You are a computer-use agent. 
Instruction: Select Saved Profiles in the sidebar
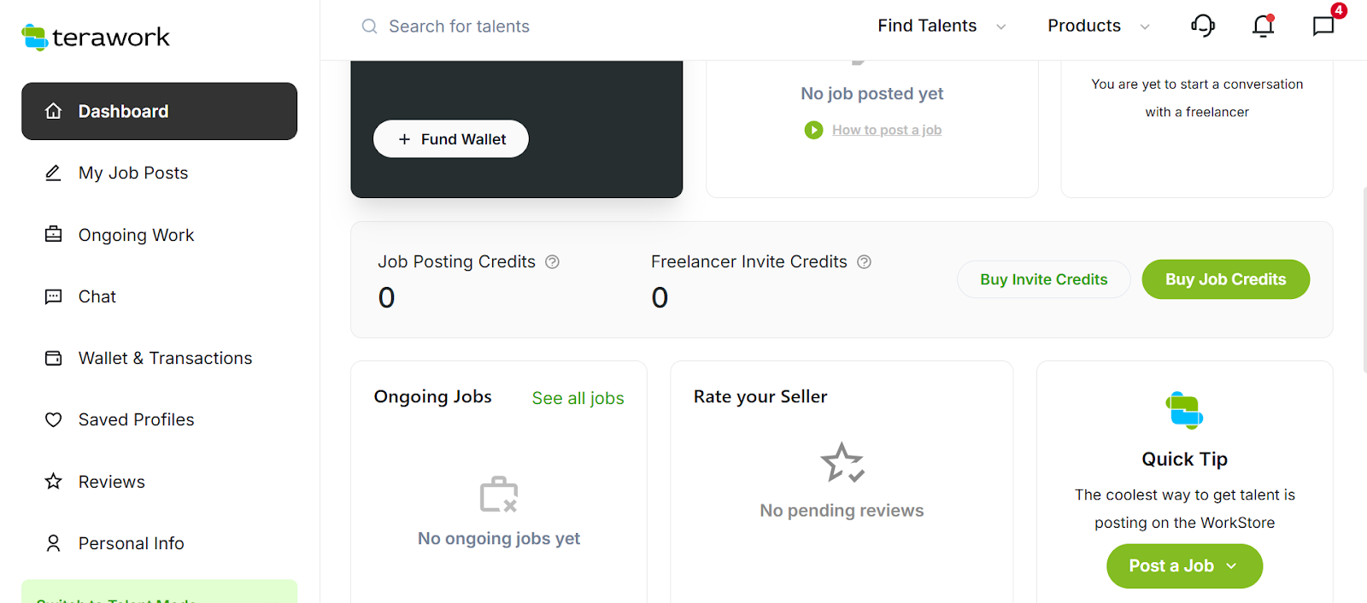(136, 420)
